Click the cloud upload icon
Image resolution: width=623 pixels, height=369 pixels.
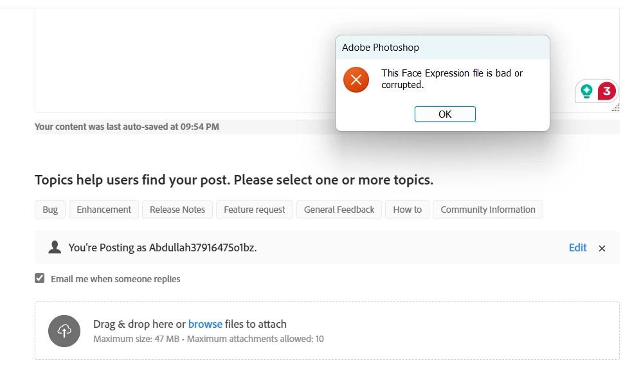point(64,331)
